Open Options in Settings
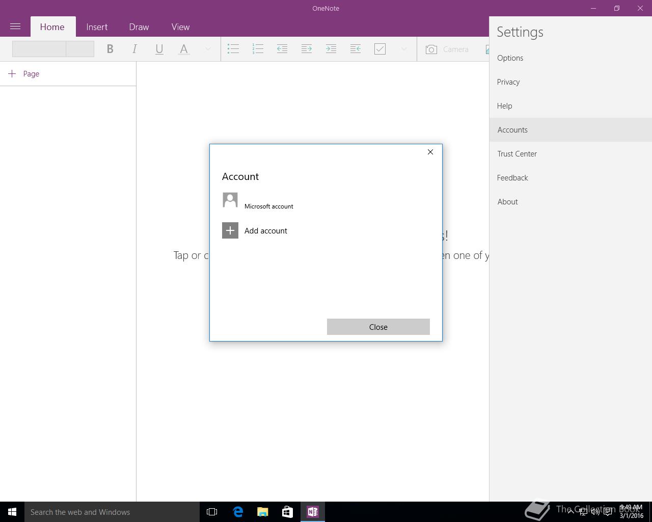652x522 pixels. tap(570, 58)
